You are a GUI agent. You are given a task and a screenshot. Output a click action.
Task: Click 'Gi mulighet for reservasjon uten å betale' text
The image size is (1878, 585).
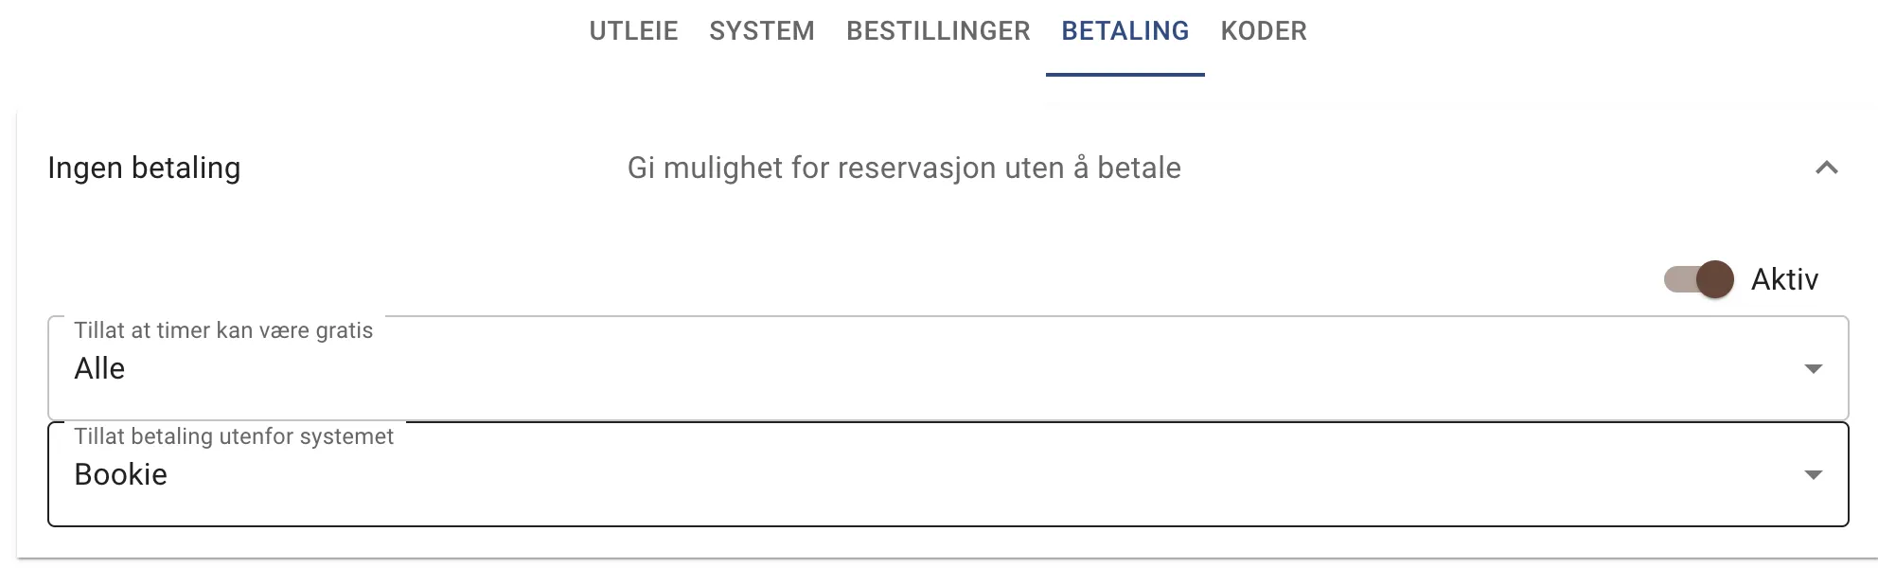point(904,168)
